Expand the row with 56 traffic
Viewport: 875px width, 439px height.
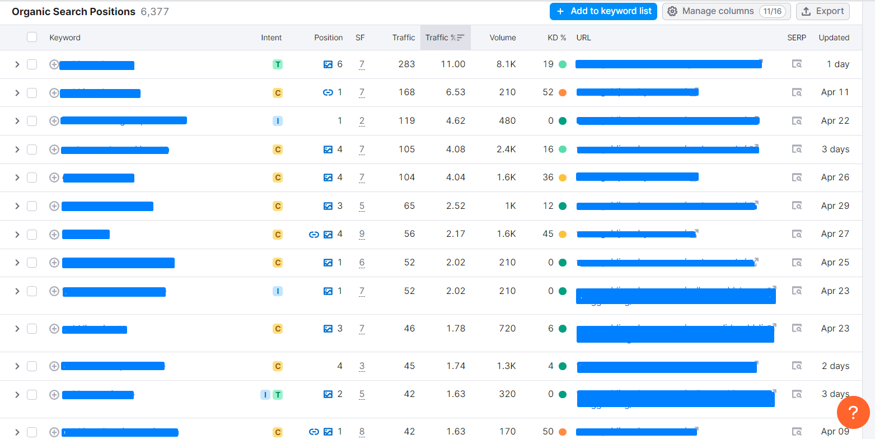(x=17, y=235)
